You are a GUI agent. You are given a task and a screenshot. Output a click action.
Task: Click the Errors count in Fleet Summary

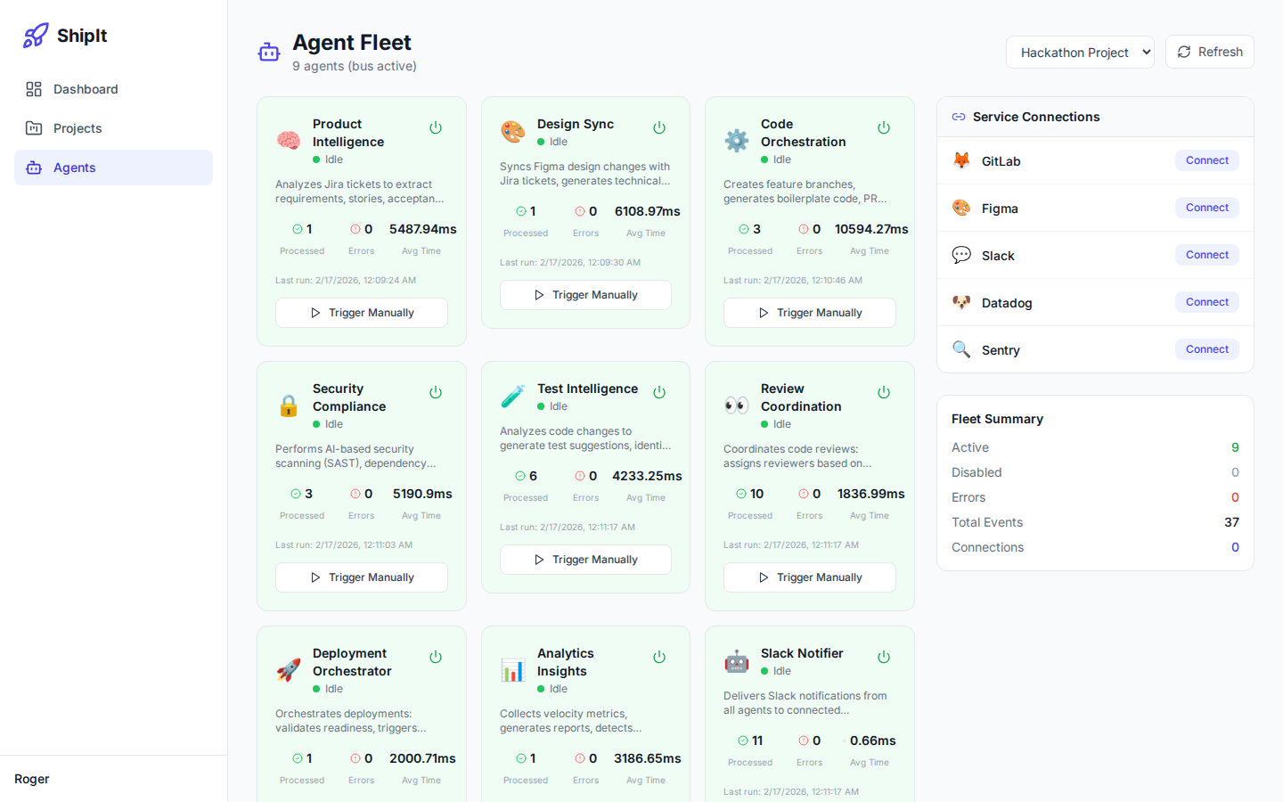[x=1235, y=497]
